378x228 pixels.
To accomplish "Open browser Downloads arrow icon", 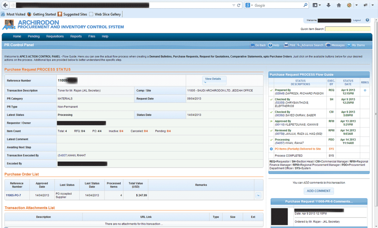I will pos(329,5).
